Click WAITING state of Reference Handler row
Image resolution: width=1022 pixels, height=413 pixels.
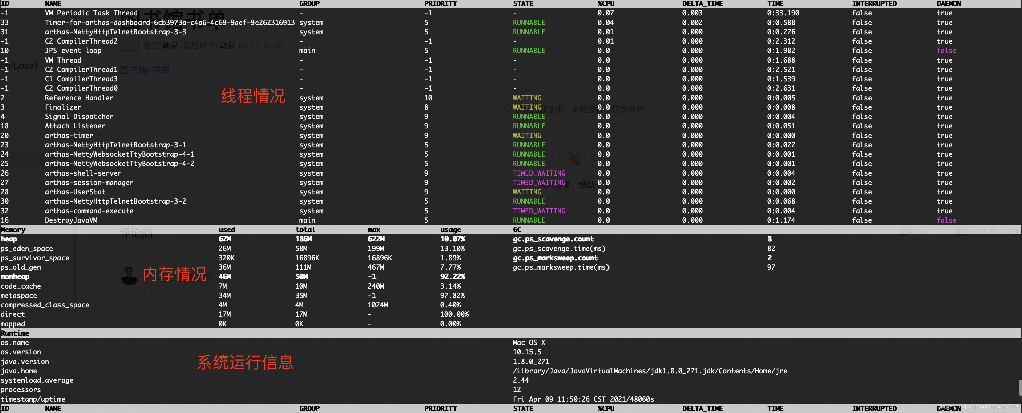pyautogui.click(x=527, y=98)
